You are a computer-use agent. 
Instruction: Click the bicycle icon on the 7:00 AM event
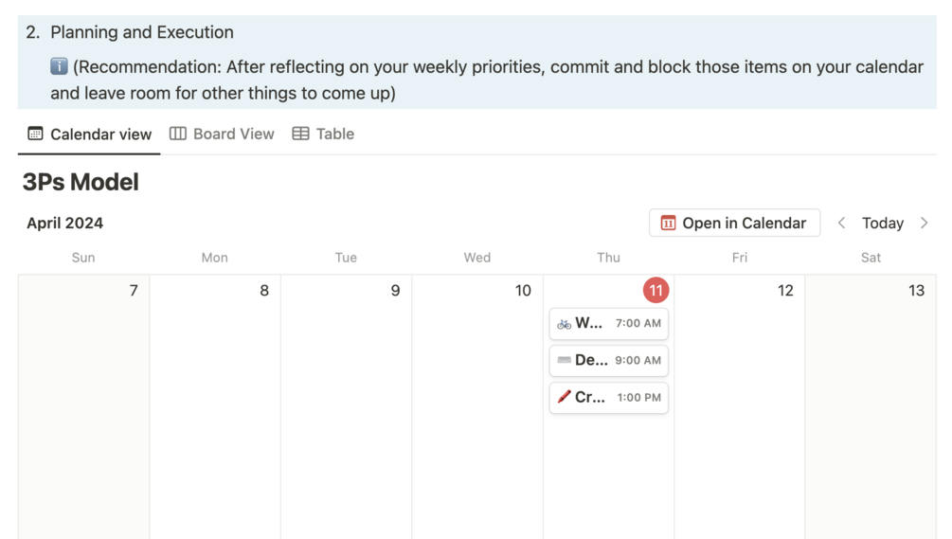click(564, 324)
